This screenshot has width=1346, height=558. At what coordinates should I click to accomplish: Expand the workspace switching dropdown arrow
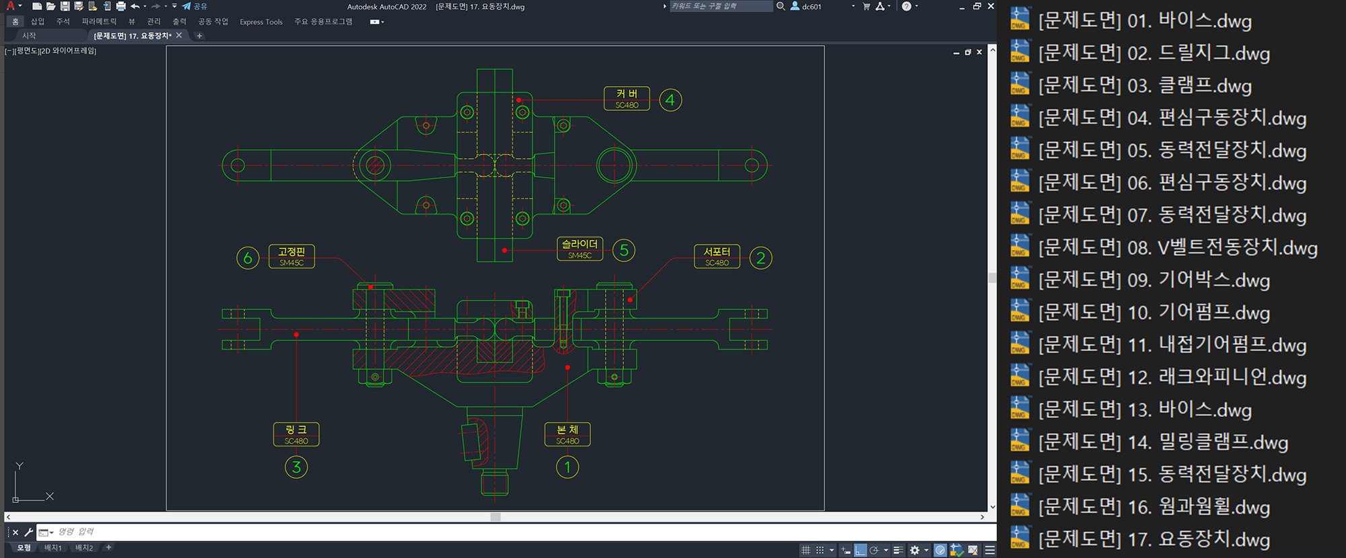[926, 550]
